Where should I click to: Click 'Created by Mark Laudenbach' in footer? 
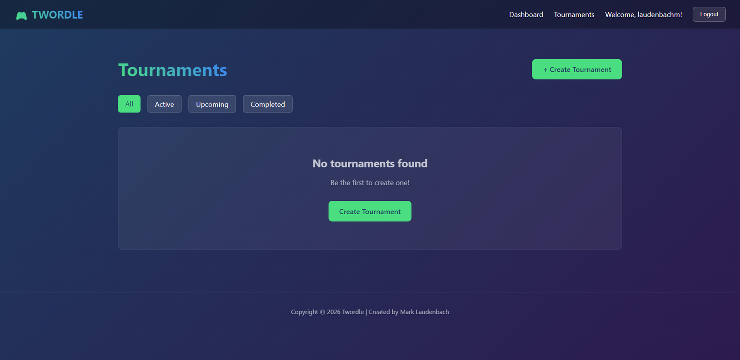click(408, 312)
